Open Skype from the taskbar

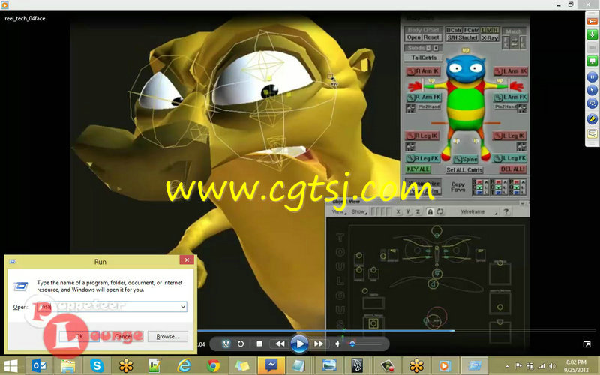97,366
